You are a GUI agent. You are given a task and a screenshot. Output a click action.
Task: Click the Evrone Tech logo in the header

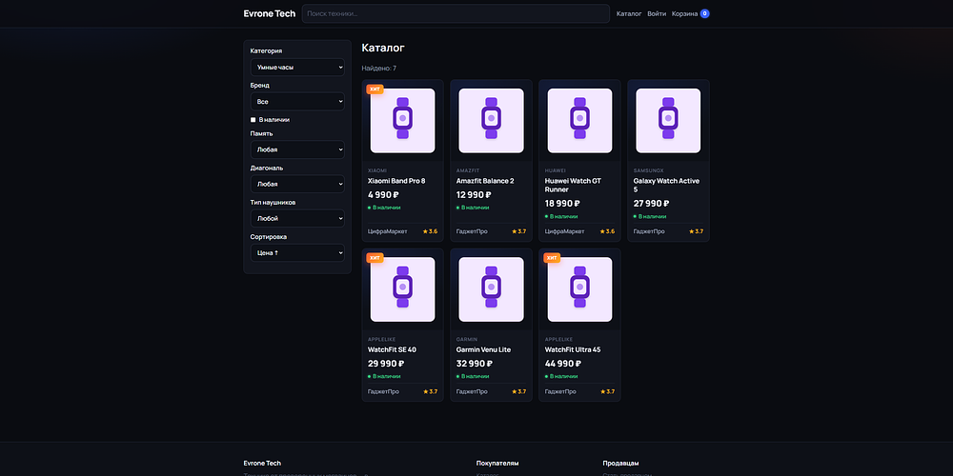click(270, 13)
